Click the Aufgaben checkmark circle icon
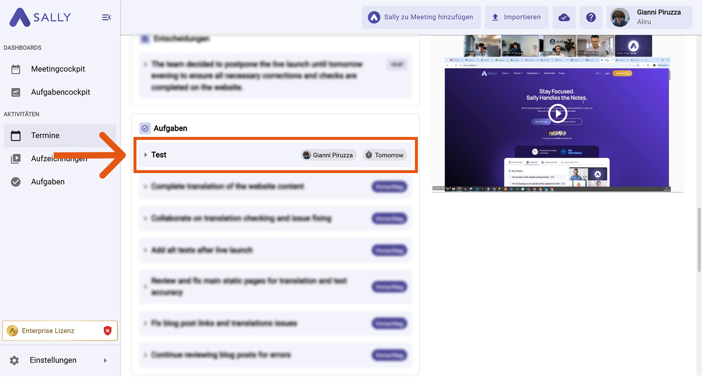702x379 pixels. tap(16, 182)
